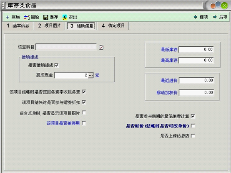The image size is (231, 173).
Task: Click the 退出 exit icon
Action: [65, 17]
